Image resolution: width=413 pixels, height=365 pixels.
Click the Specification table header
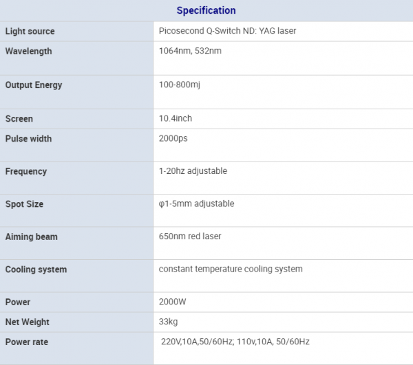pyautogui.click(x=206, y=10)
